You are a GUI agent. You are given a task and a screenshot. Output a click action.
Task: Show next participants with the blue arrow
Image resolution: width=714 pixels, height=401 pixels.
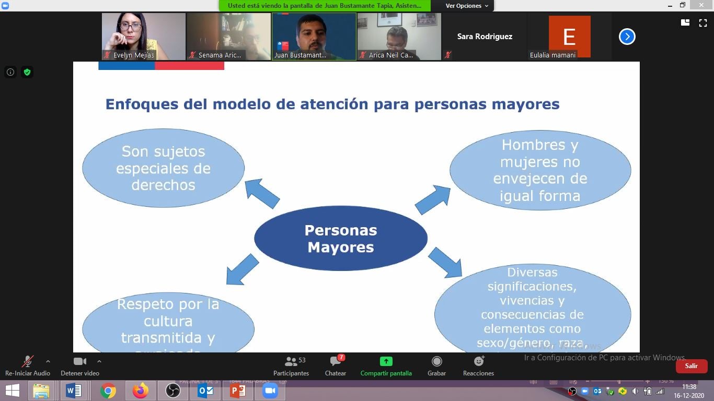tap(627, 37)
